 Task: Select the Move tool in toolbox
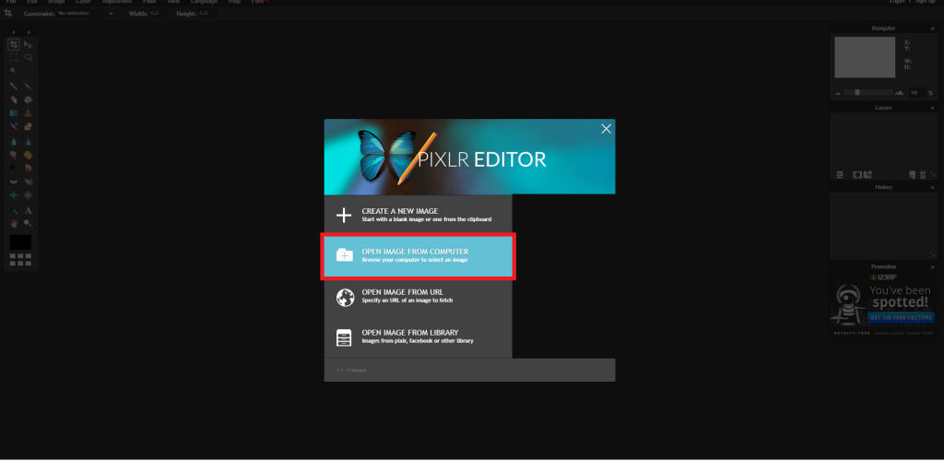tap(28, 44)
